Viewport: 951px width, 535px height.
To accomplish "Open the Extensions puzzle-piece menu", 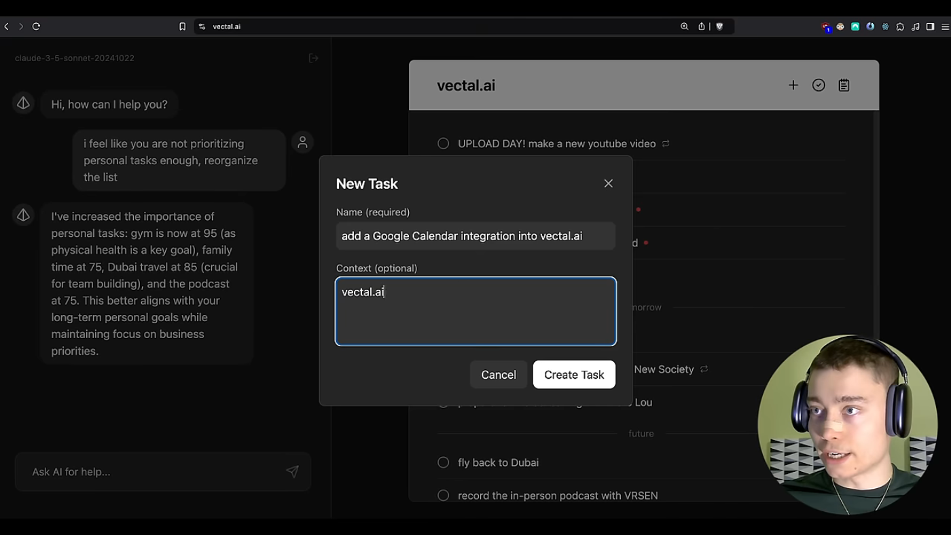I will 900,26.
